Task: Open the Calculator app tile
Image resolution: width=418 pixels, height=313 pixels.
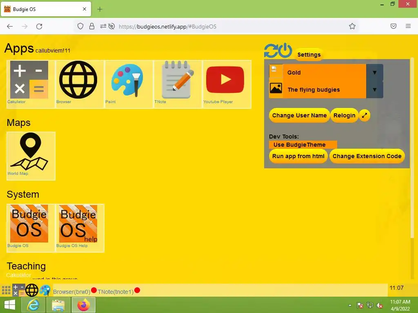Action: click(x=31, y=84)
